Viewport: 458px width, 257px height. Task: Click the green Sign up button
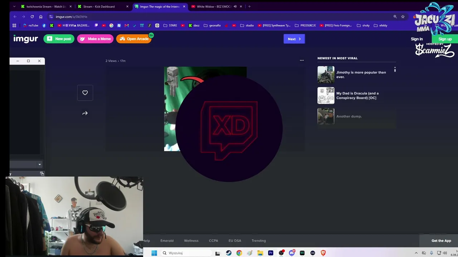pyautogui.click(x=445, y=39)
